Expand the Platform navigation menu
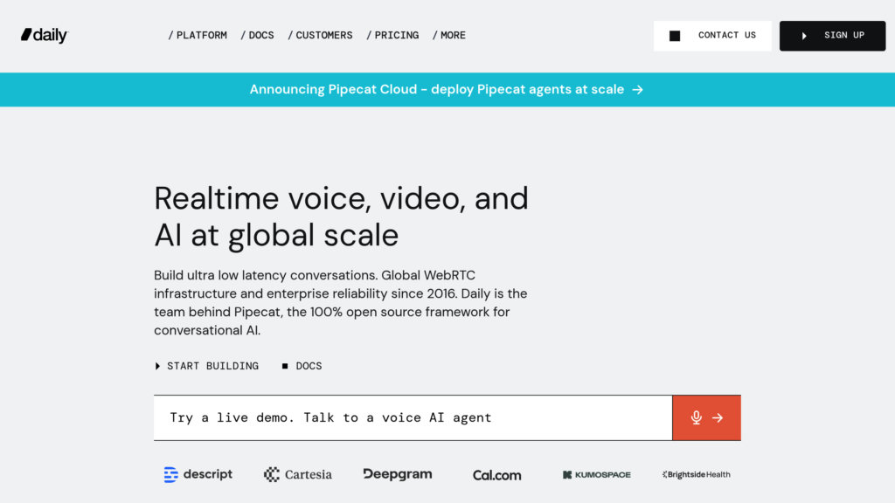The height and width of the screenshot is (503, 895). point(198,36)
